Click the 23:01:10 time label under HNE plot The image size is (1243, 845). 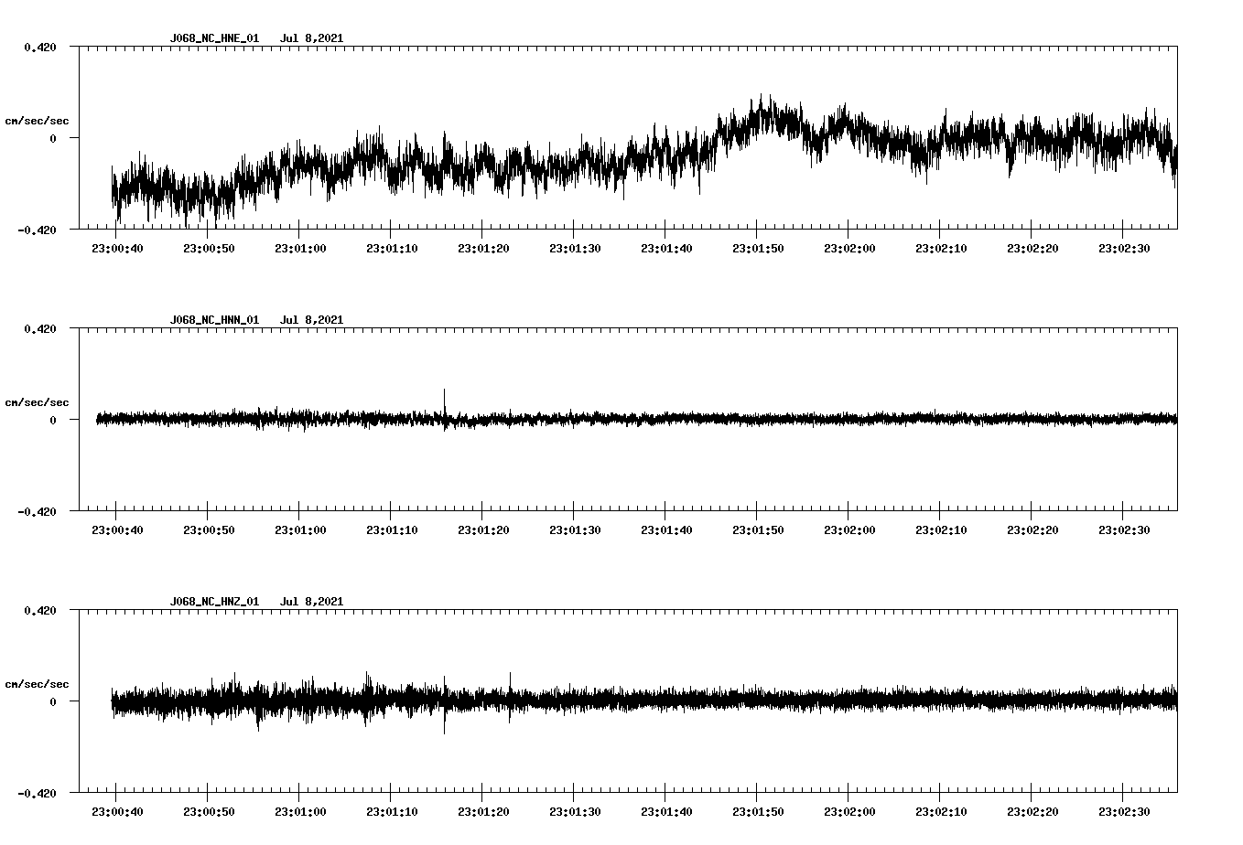(391, 249)
